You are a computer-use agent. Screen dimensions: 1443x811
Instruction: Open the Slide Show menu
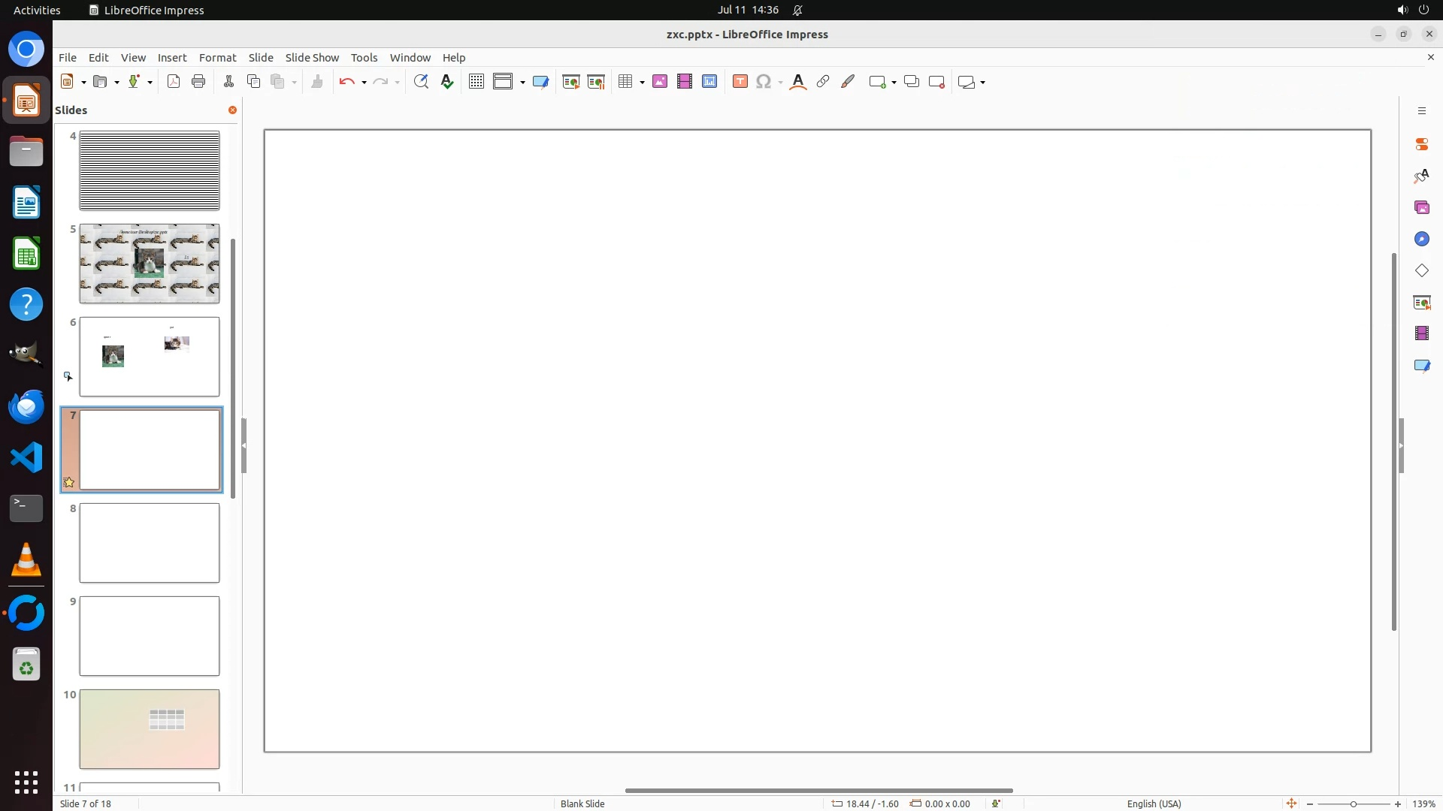point(312,58)
